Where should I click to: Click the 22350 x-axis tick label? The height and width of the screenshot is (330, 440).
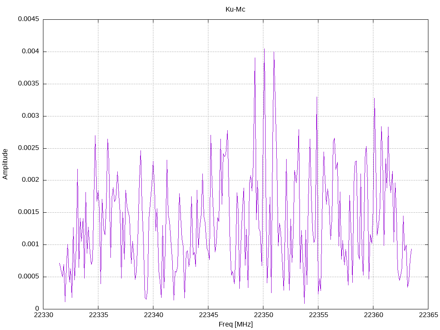[x=263, y=315]
